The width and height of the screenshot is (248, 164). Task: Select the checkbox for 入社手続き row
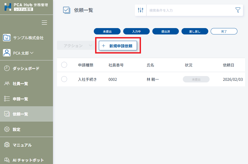point(64,79)
